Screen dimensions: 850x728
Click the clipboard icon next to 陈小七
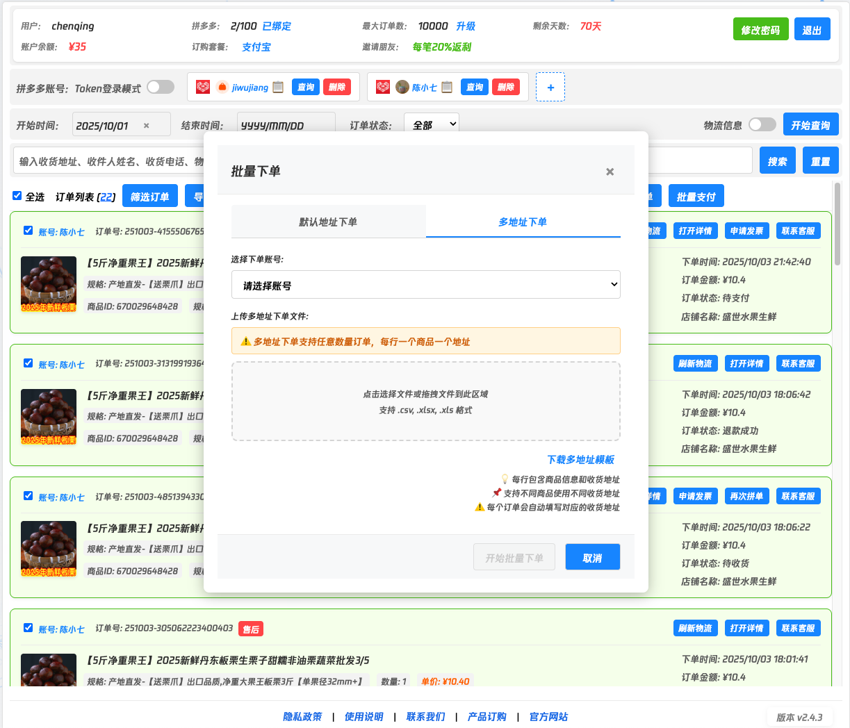point(447,87)
